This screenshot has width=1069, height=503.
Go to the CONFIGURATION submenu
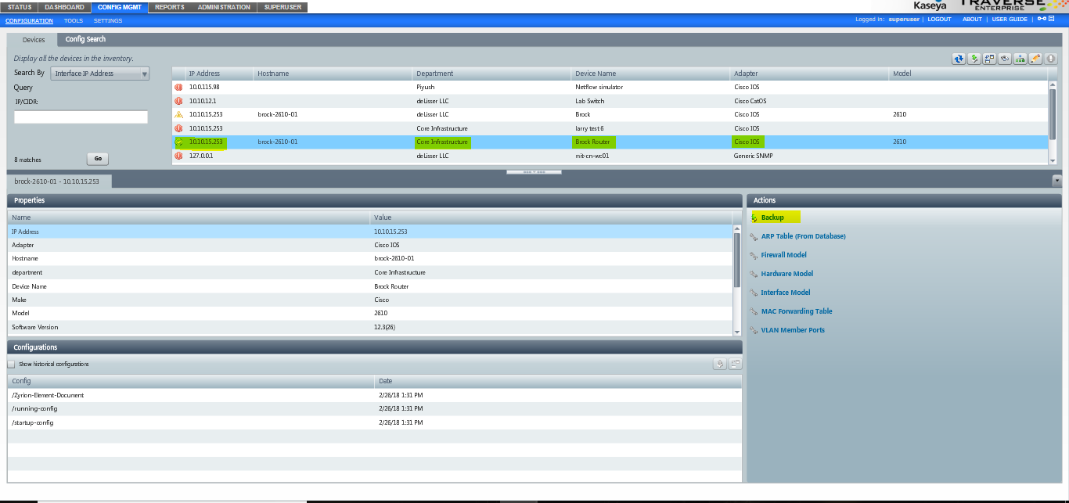pyautogui.click(x=30, y=20)
